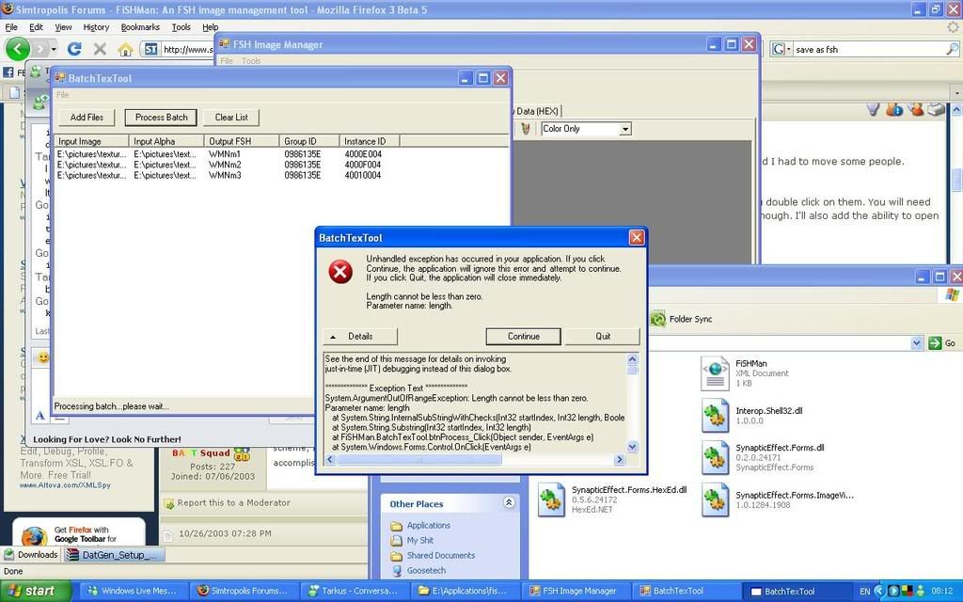Stop loading with the grey X icon
This screenshot has width=963, height=602.
[x=100, y=49]
